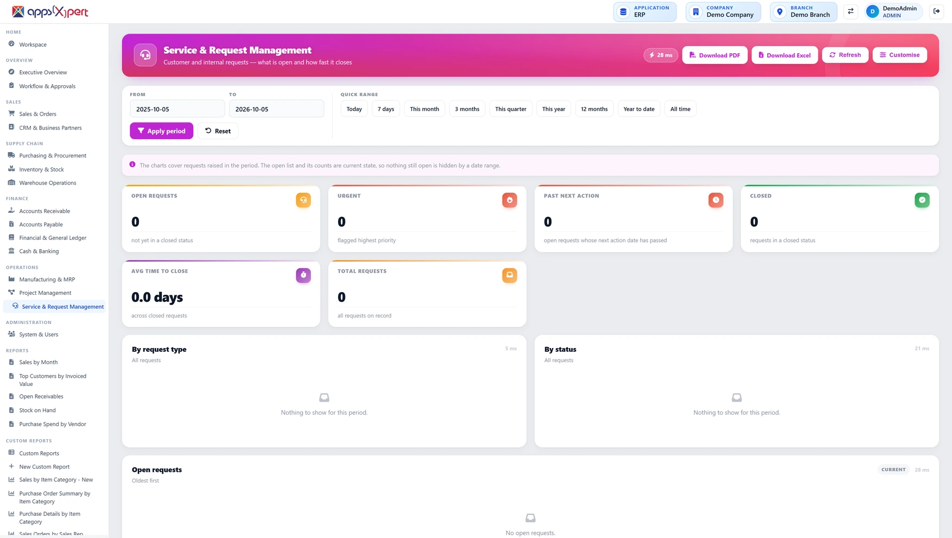
Task: Click the appsXpert logo
Action: pos(50,11)
